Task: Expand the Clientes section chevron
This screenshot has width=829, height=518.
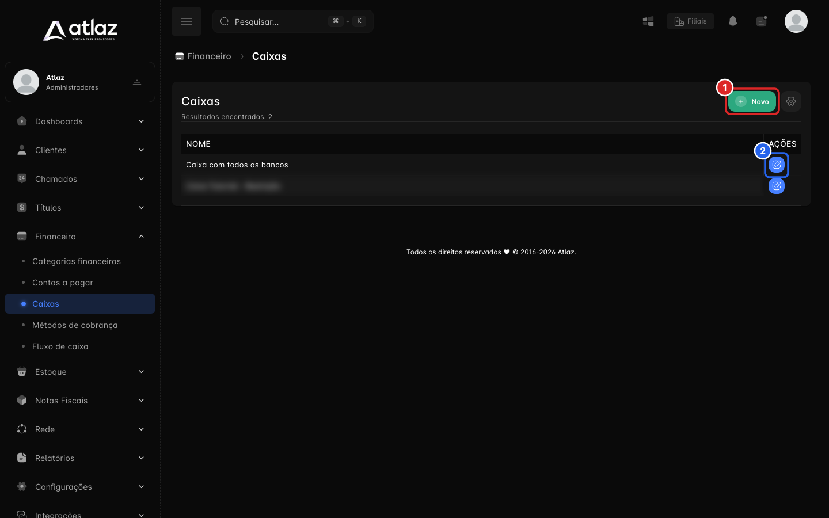Action: coord(141,150)
